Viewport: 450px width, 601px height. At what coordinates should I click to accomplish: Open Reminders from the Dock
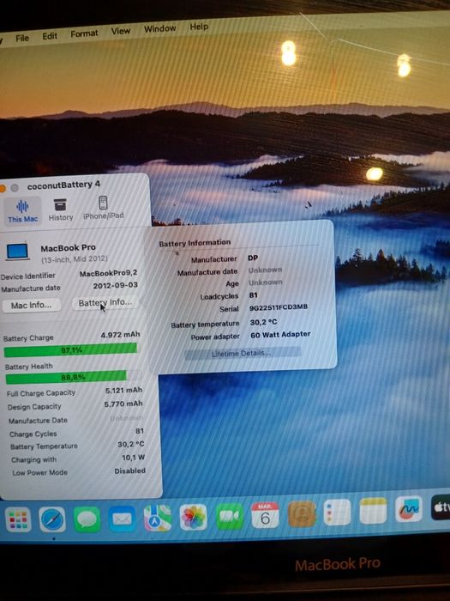337,512
